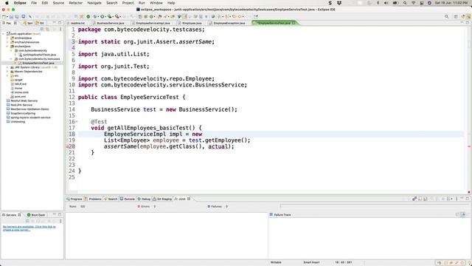Switch to the EmployeeServiceImpl.java editor tab

pyautogui.click(x=153, y=23)
